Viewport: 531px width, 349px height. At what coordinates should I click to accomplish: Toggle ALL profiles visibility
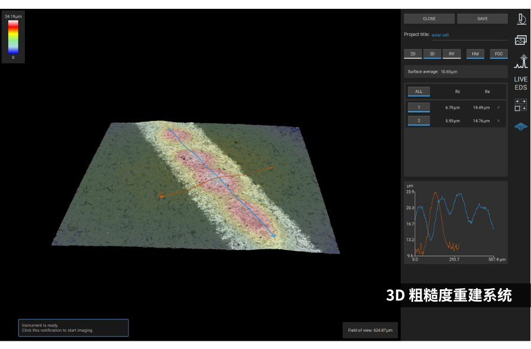(419, 92)
